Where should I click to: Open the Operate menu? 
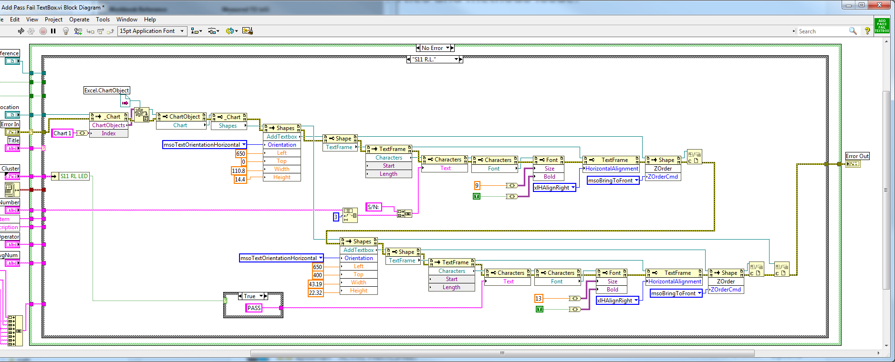pyautogui.click(x=79, y=20)
